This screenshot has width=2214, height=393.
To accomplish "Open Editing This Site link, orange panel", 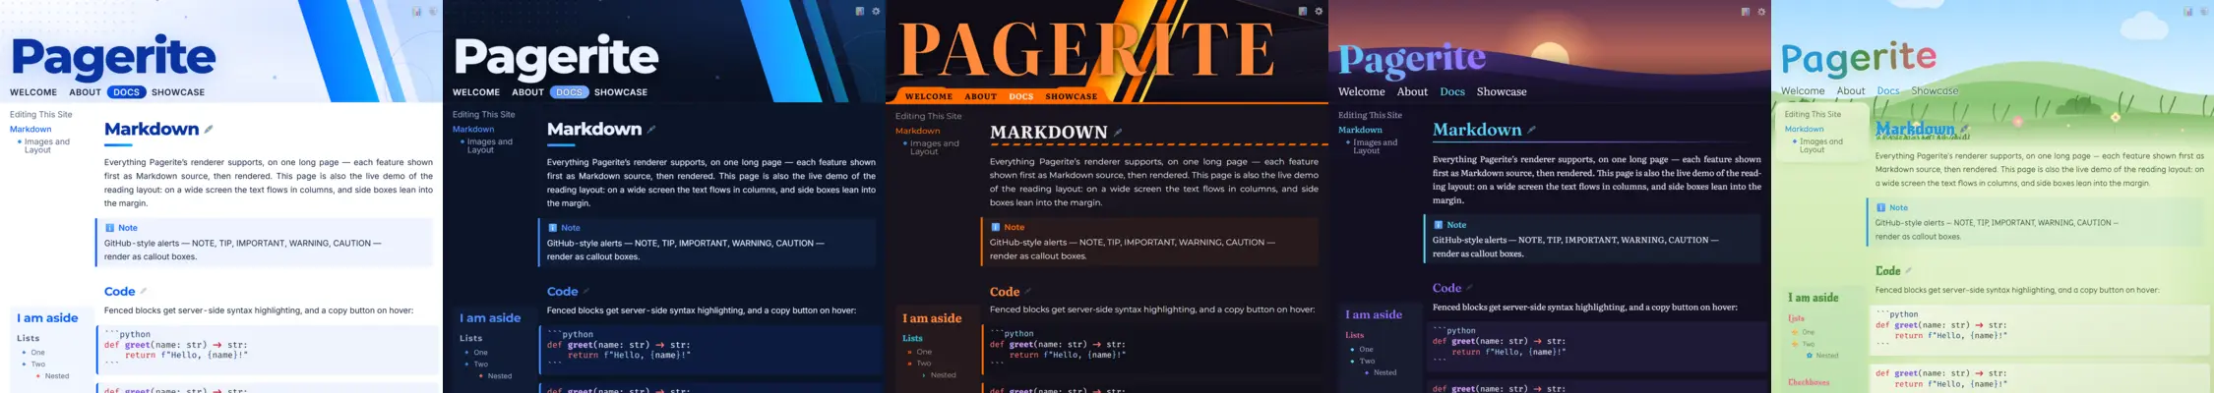I will point(927,116).
